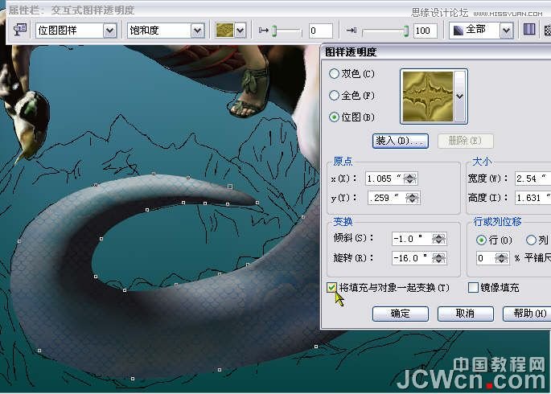Click the pattern preview swatch in property bar
Viewport: 551px width, 394px height.
[x=225, y=31]
